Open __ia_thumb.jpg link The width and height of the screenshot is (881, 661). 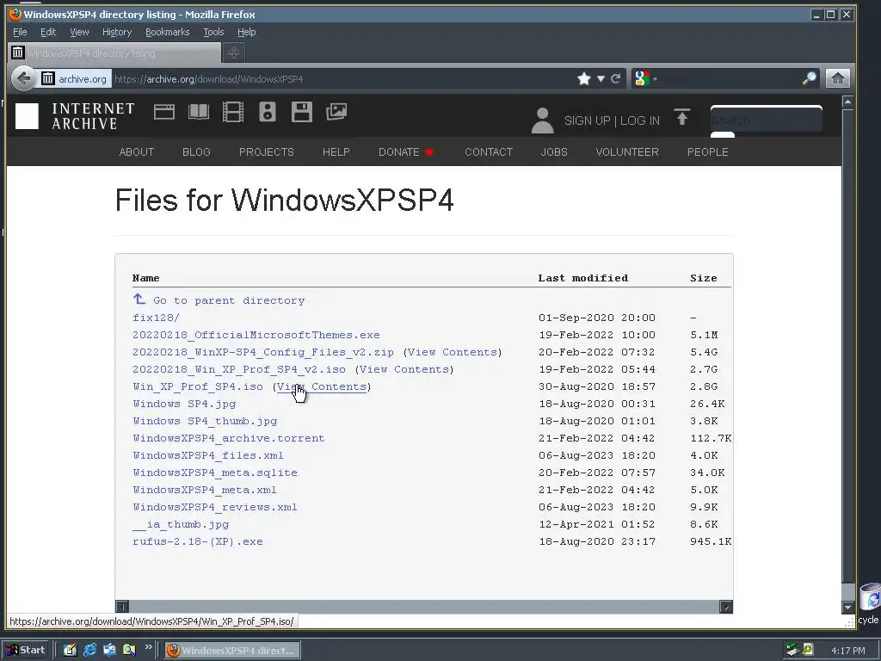181,524
